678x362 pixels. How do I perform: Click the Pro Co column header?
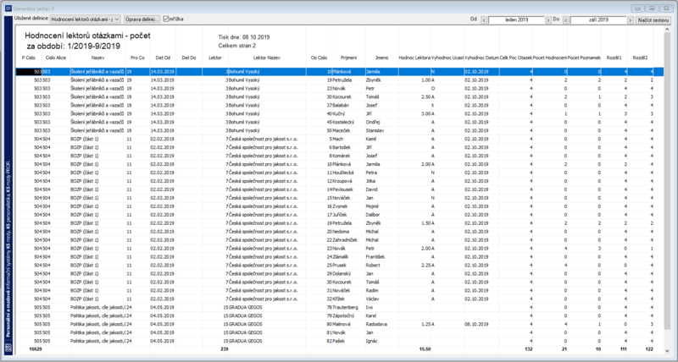pos(138,58)
